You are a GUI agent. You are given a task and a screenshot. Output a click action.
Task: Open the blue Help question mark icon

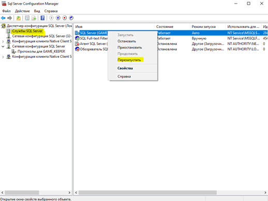pos(42,18)
